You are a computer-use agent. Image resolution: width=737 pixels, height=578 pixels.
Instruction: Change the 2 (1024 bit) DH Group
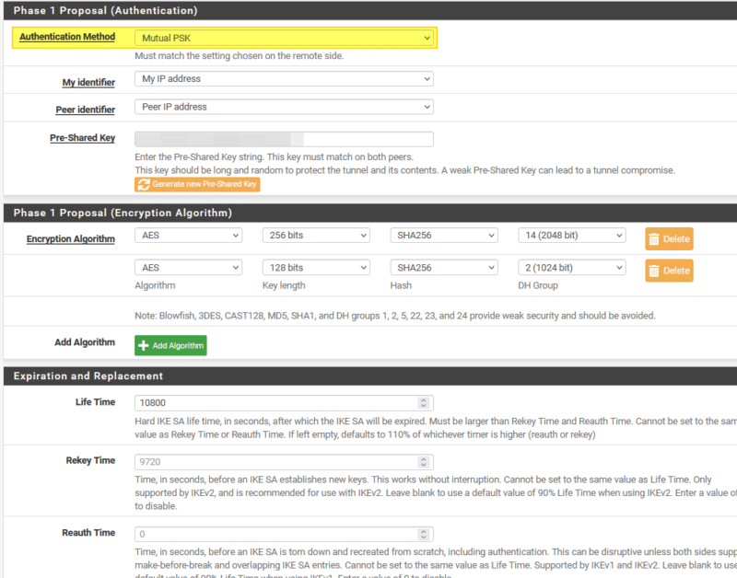(571, 268)
